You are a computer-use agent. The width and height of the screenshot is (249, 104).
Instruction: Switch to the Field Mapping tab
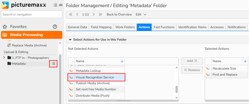coord(101,27)
